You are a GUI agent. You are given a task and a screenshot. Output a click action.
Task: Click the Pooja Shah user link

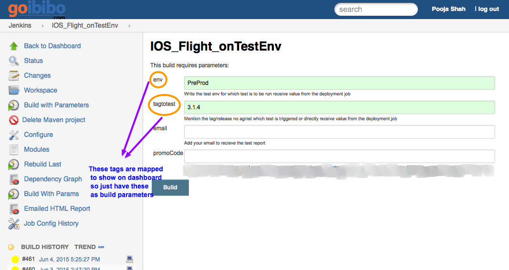coord(448,9)
